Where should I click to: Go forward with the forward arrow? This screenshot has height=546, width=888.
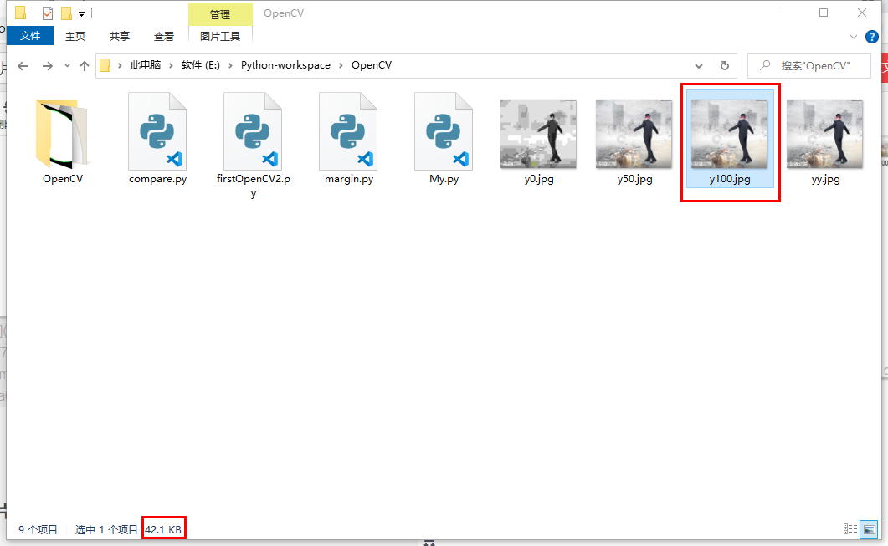[x=48, y=66]
